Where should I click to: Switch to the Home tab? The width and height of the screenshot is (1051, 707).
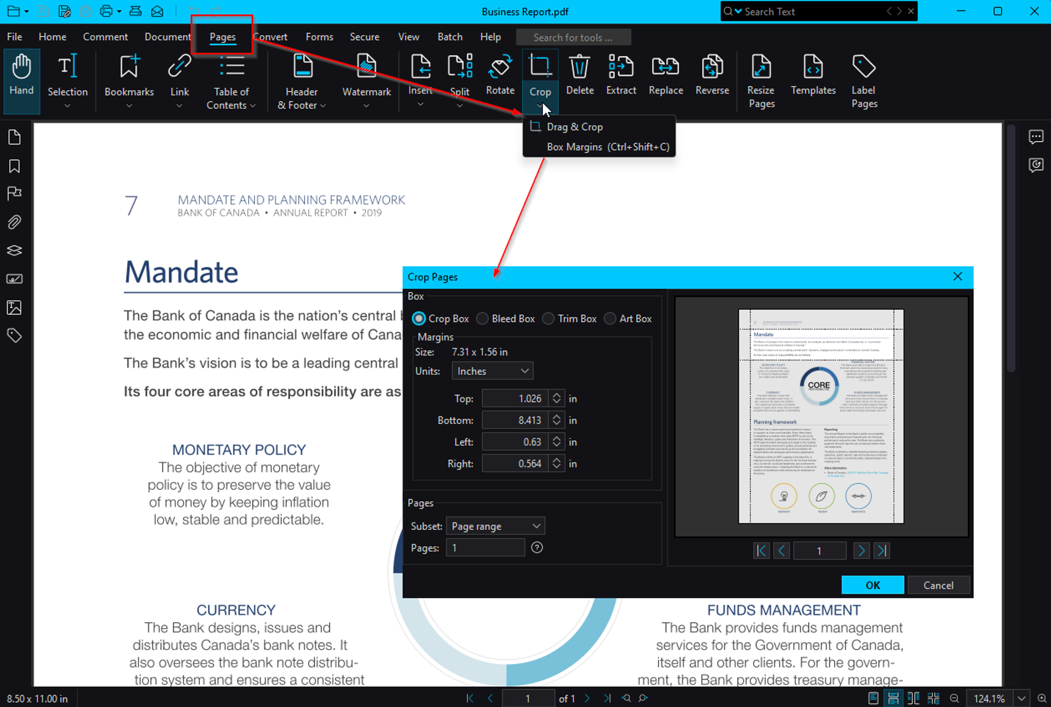[x=53, y=37]
